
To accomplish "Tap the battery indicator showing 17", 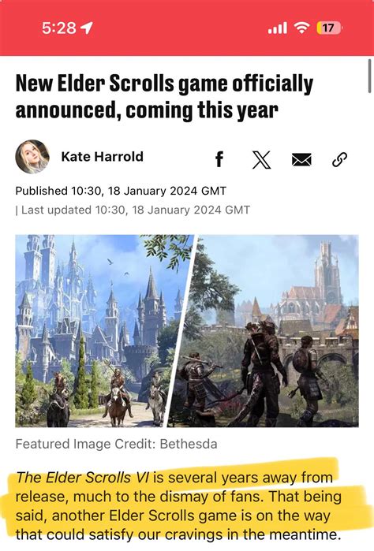I will click(328, 28).
